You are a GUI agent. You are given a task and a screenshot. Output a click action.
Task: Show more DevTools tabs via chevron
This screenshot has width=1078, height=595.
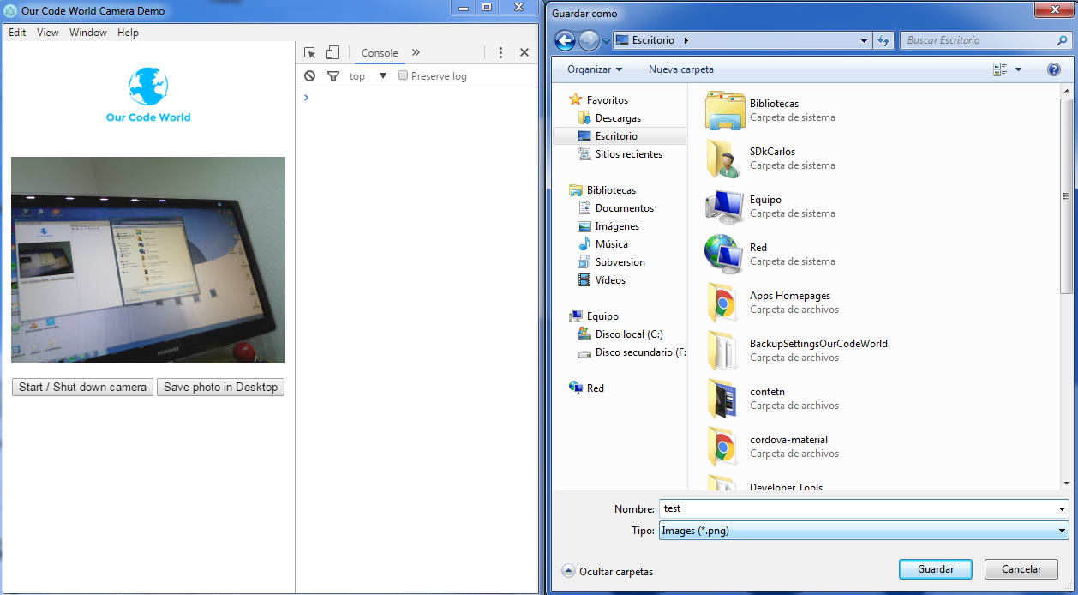[x=416, y=53]
